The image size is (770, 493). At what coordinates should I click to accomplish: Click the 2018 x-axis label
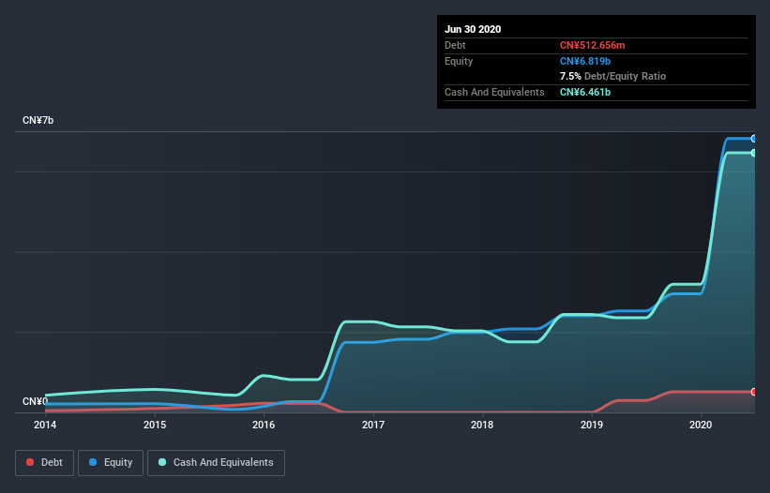click(x=482, y=425)
